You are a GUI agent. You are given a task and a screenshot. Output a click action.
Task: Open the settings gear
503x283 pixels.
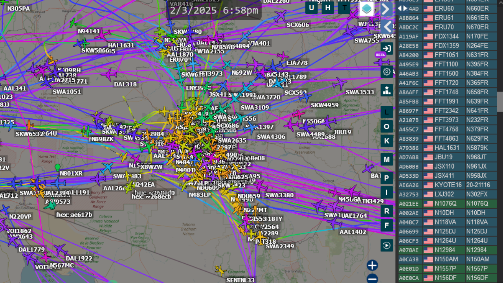pos(387,72)
